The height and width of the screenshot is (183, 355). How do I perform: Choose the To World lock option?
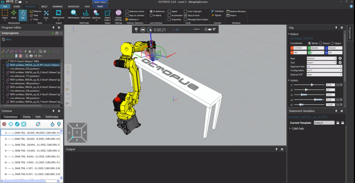(x=151, y=16)
